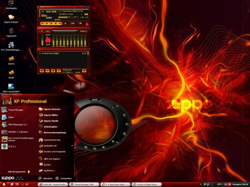
Task: Toggle shuffle in Winamp main window
Action: (x=73, y=23)
